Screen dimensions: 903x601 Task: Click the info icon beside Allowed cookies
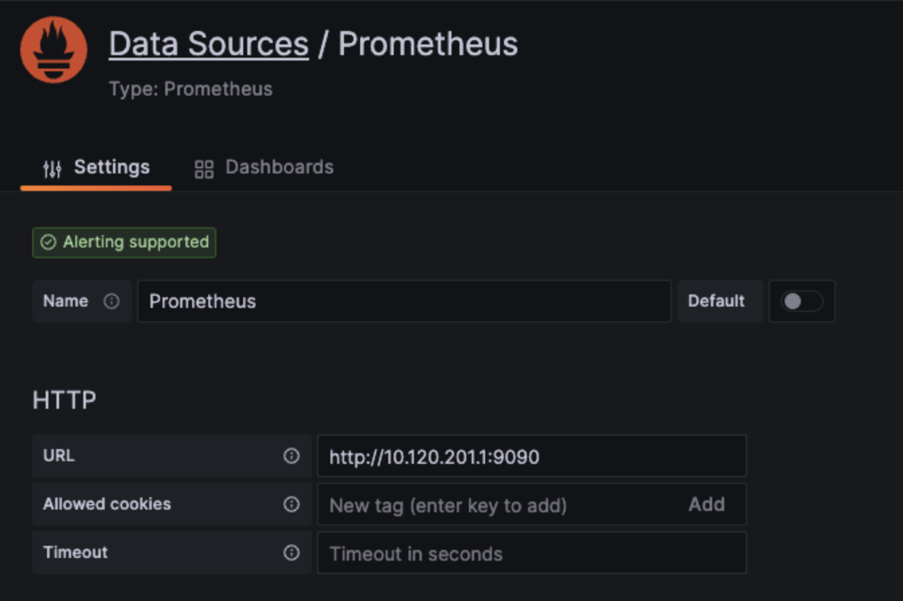pos(292,504)
